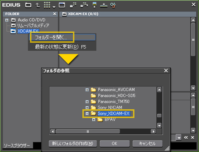This screenshot has width=199, height=152.
Task: Select Panasonic_TM750 folder
Action: (x=114, y=101)
